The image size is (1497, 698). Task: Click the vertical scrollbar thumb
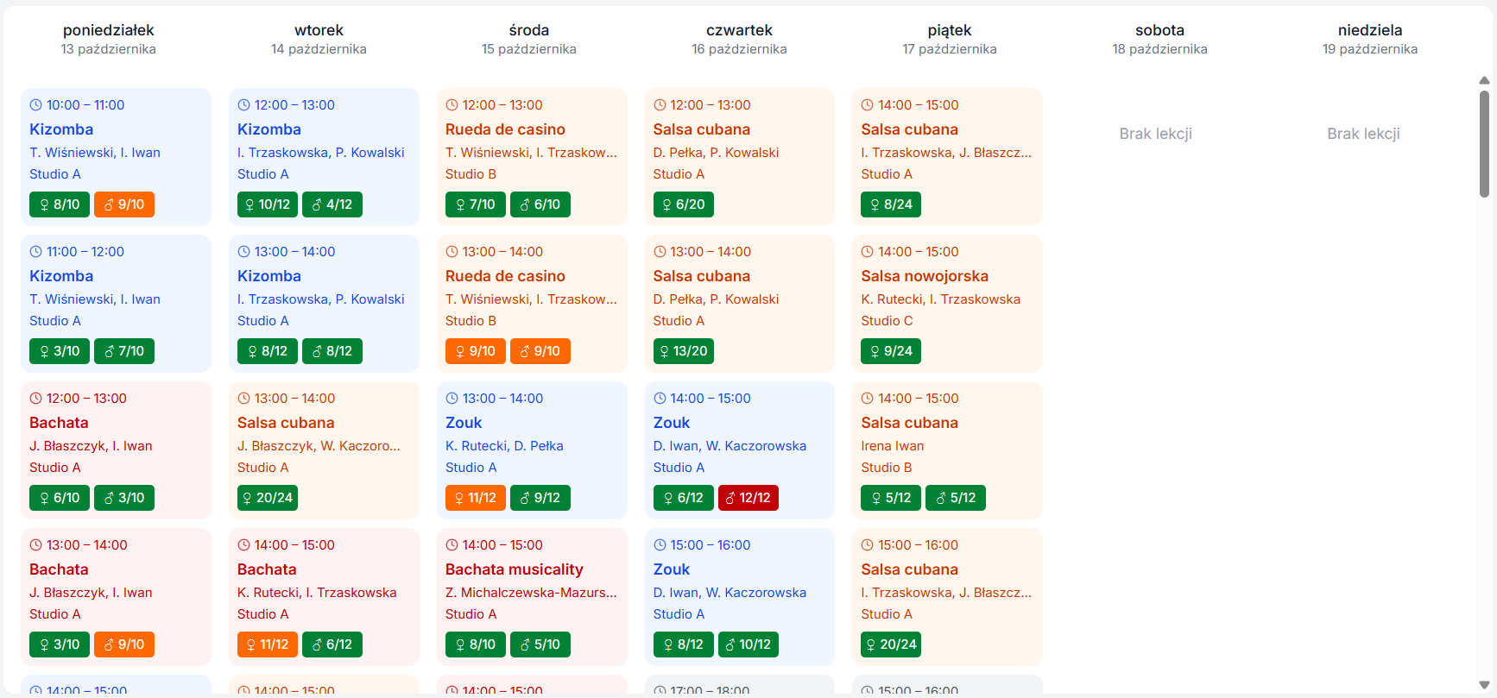(x=1484, y=142)
